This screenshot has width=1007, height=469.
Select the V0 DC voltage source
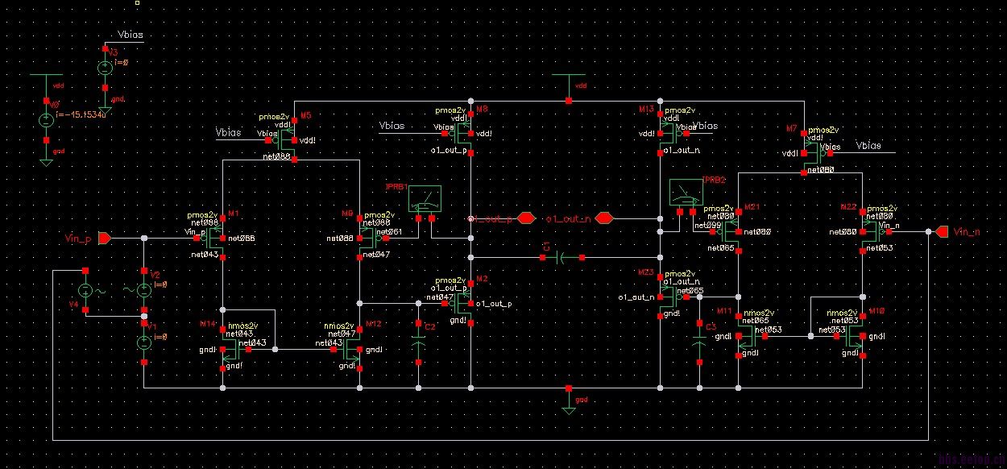[47, 120]
